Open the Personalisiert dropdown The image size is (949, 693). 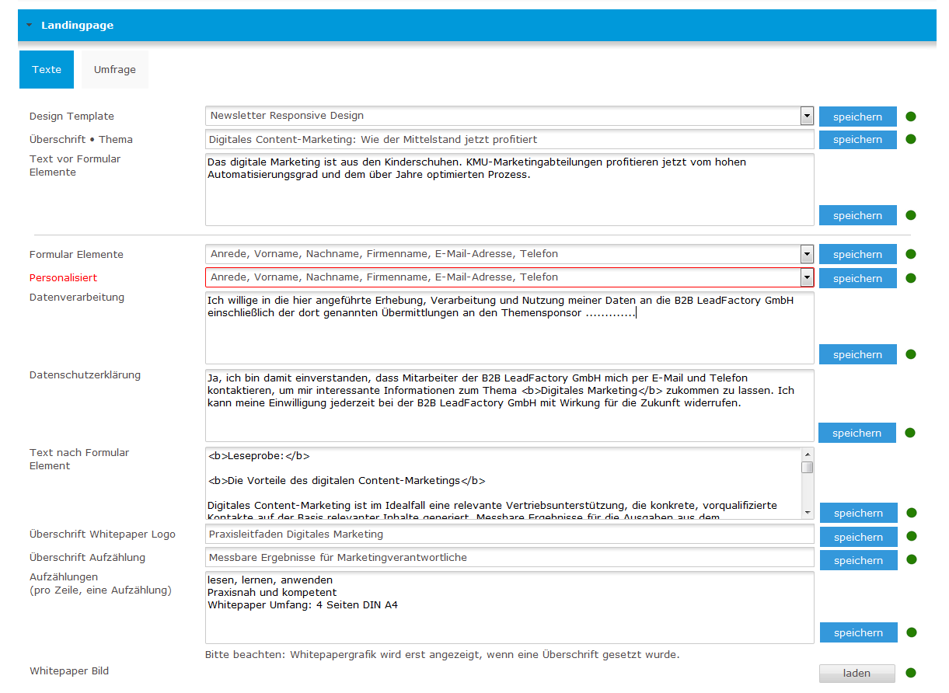pyautogui.click(x=807, y=277)
